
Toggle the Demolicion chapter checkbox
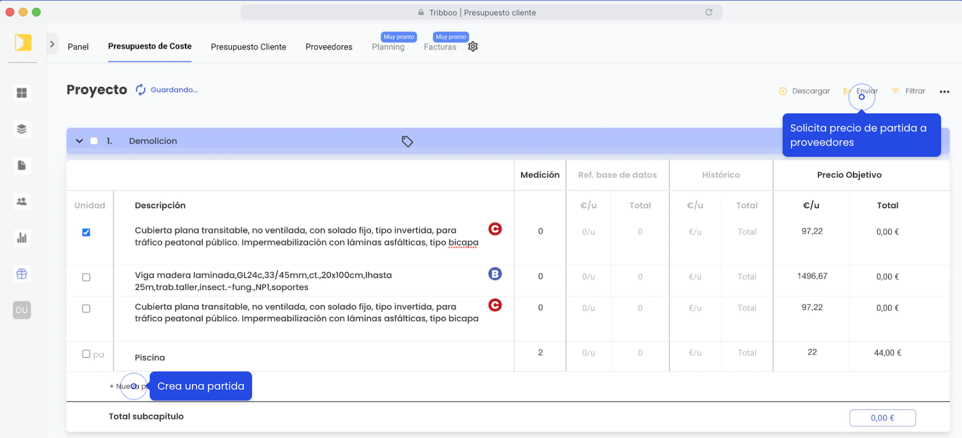[94, 141]
